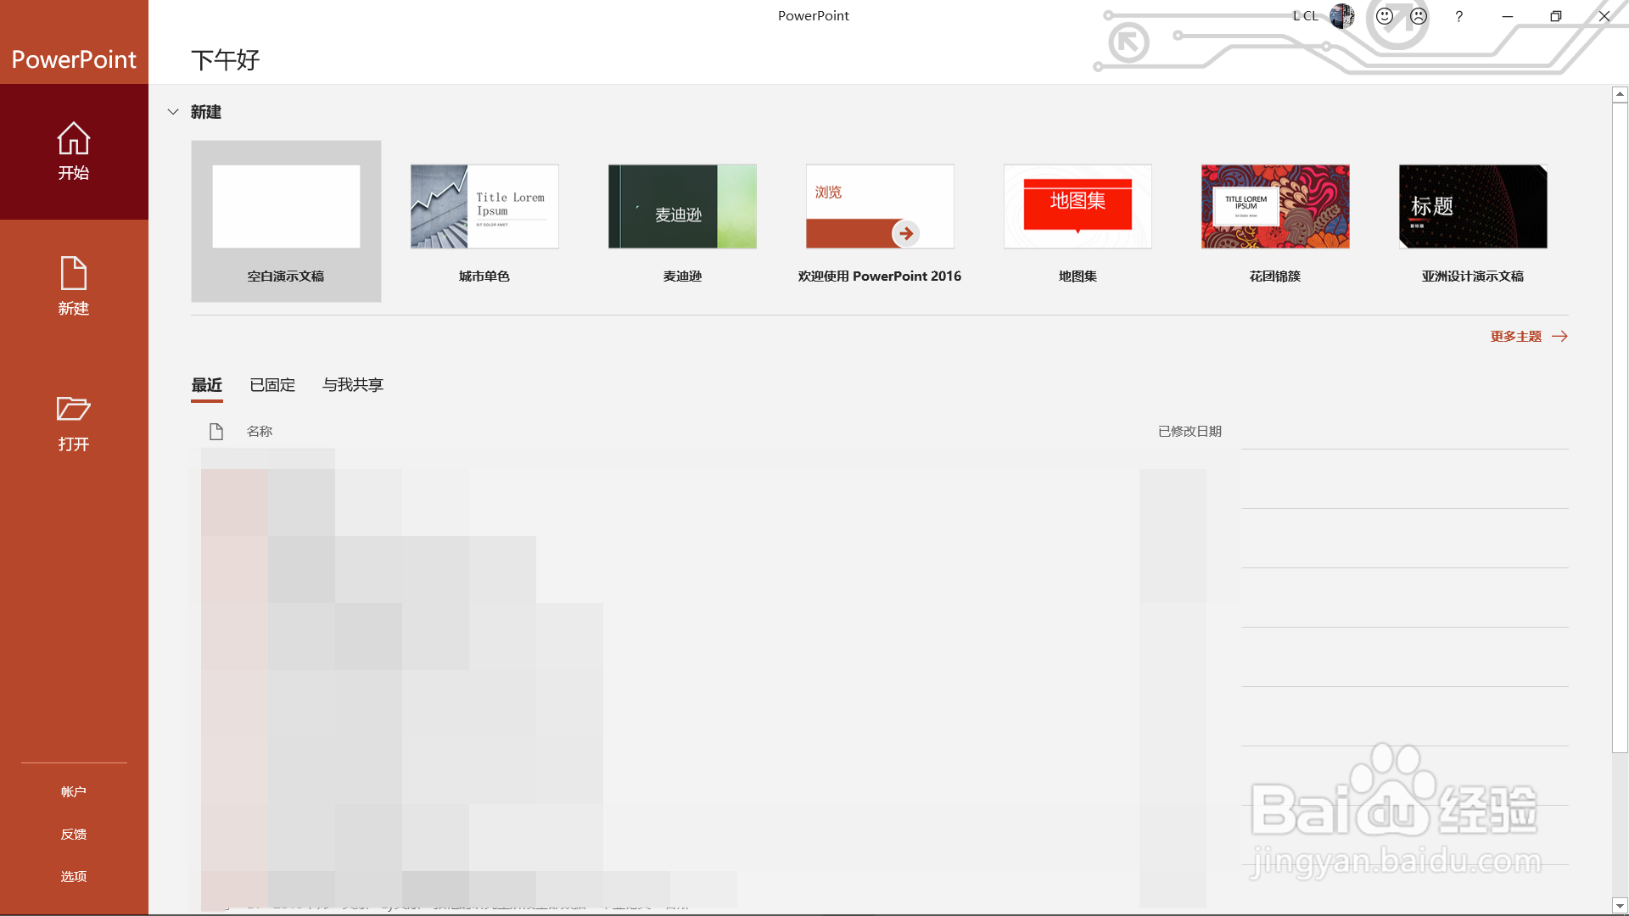Click the frown feedback icon in title bar
1629x916 pixels.
[1418, 15]
